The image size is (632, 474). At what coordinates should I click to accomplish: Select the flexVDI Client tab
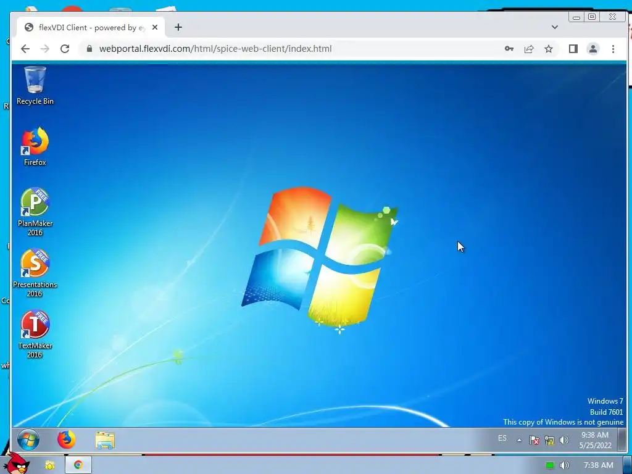pos(91,27)
